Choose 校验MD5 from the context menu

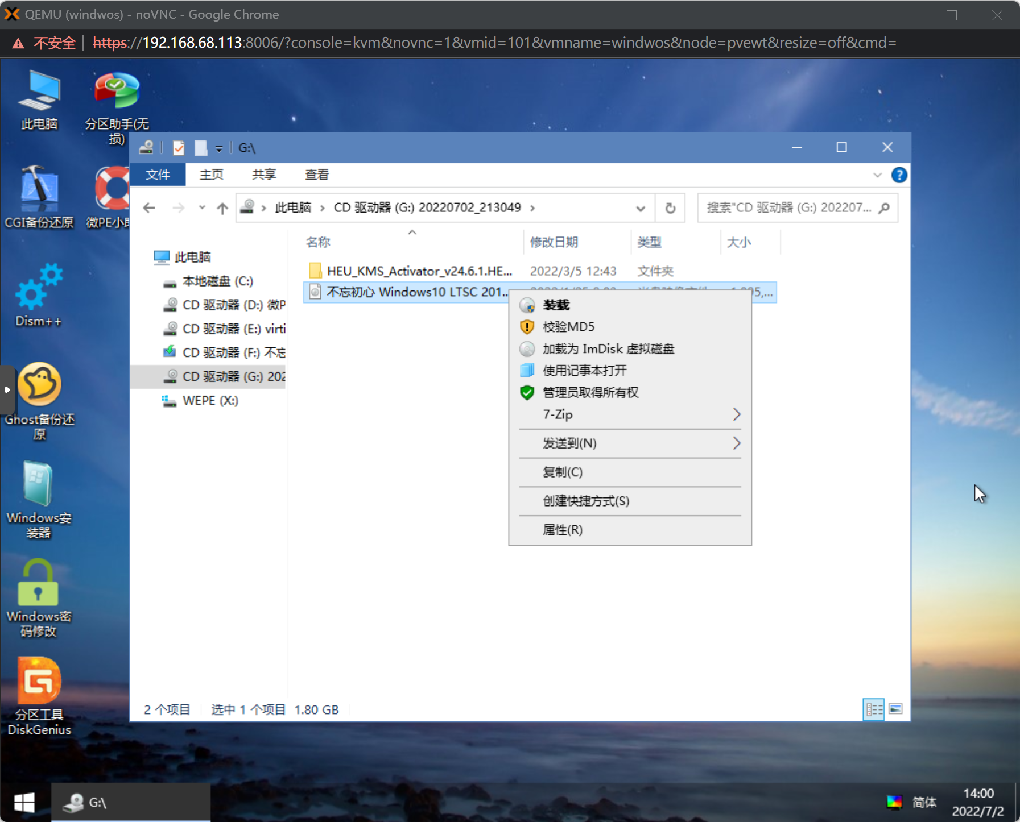630,327
